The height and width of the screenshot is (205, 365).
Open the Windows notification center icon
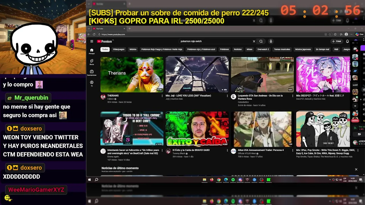pos(361,180)
